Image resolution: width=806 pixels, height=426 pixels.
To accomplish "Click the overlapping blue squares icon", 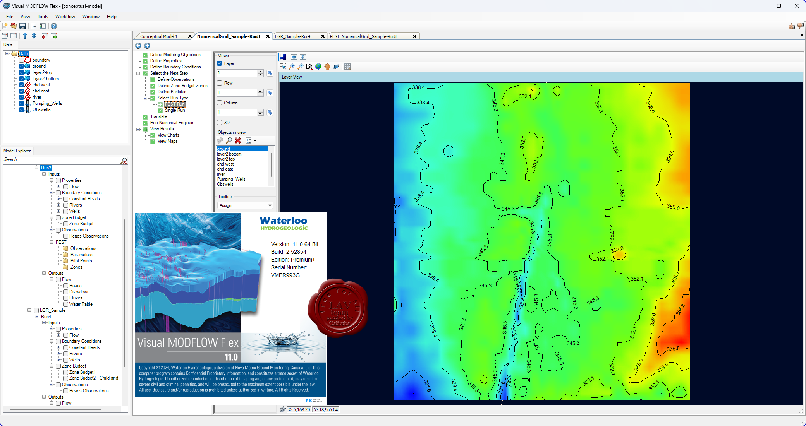I will pyautogui.click(x=336, y=67).
